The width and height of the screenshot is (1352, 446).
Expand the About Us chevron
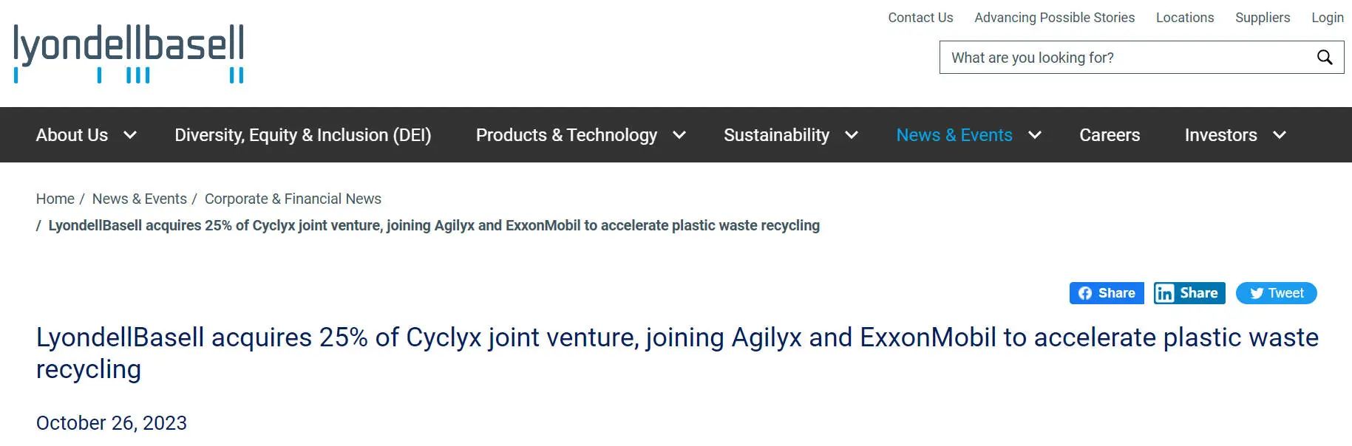click(x=130, y=135)
